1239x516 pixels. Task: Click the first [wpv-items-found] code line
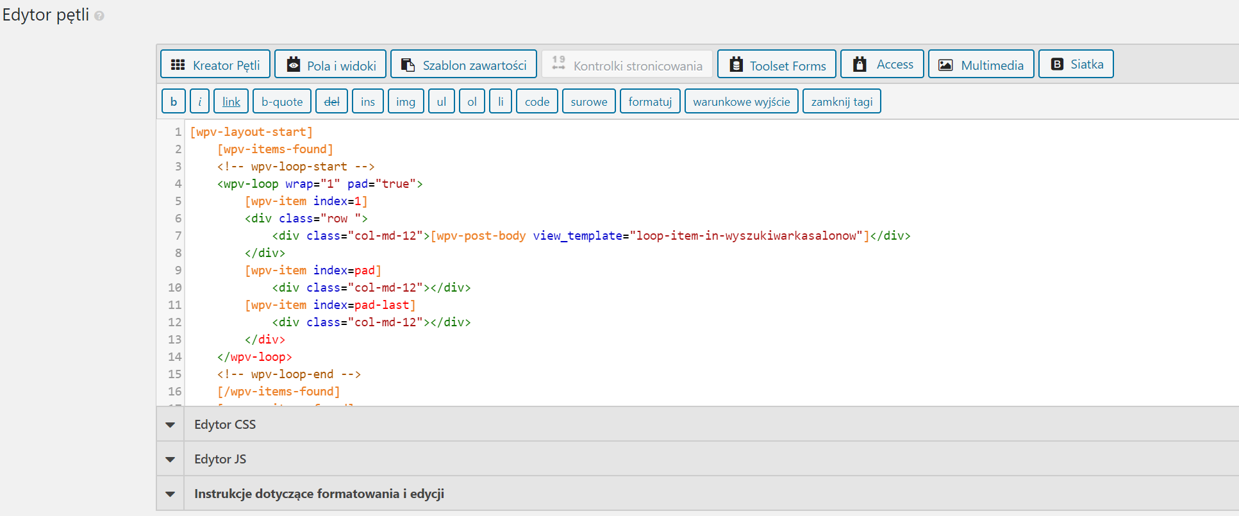(x=276, y=149)
